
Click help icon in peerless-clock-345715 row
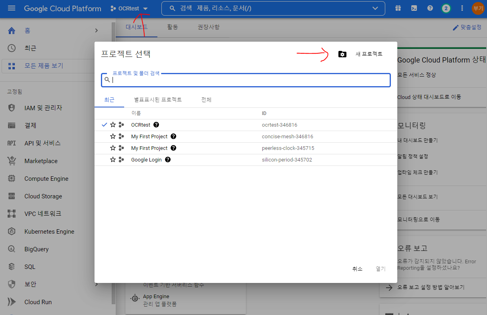point(173,148)
